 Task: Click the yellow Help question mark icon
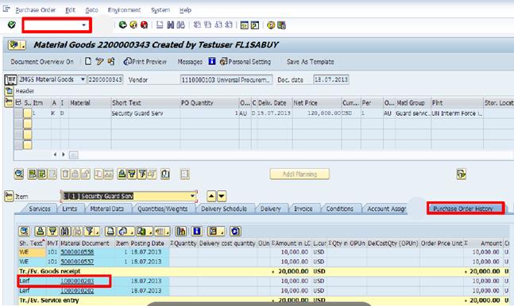point(271,25)
